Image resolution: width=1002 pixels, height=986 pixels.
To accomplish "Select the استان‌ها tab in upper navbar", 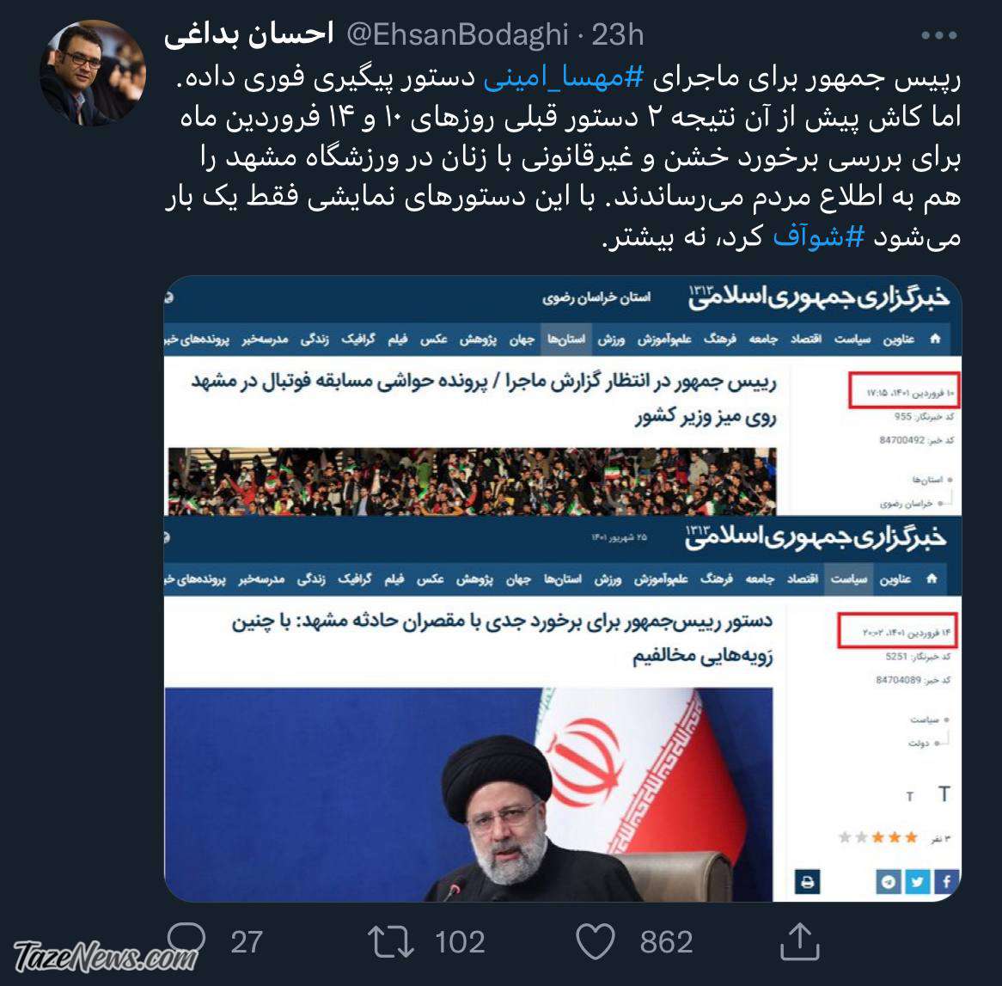I will 566,339.
